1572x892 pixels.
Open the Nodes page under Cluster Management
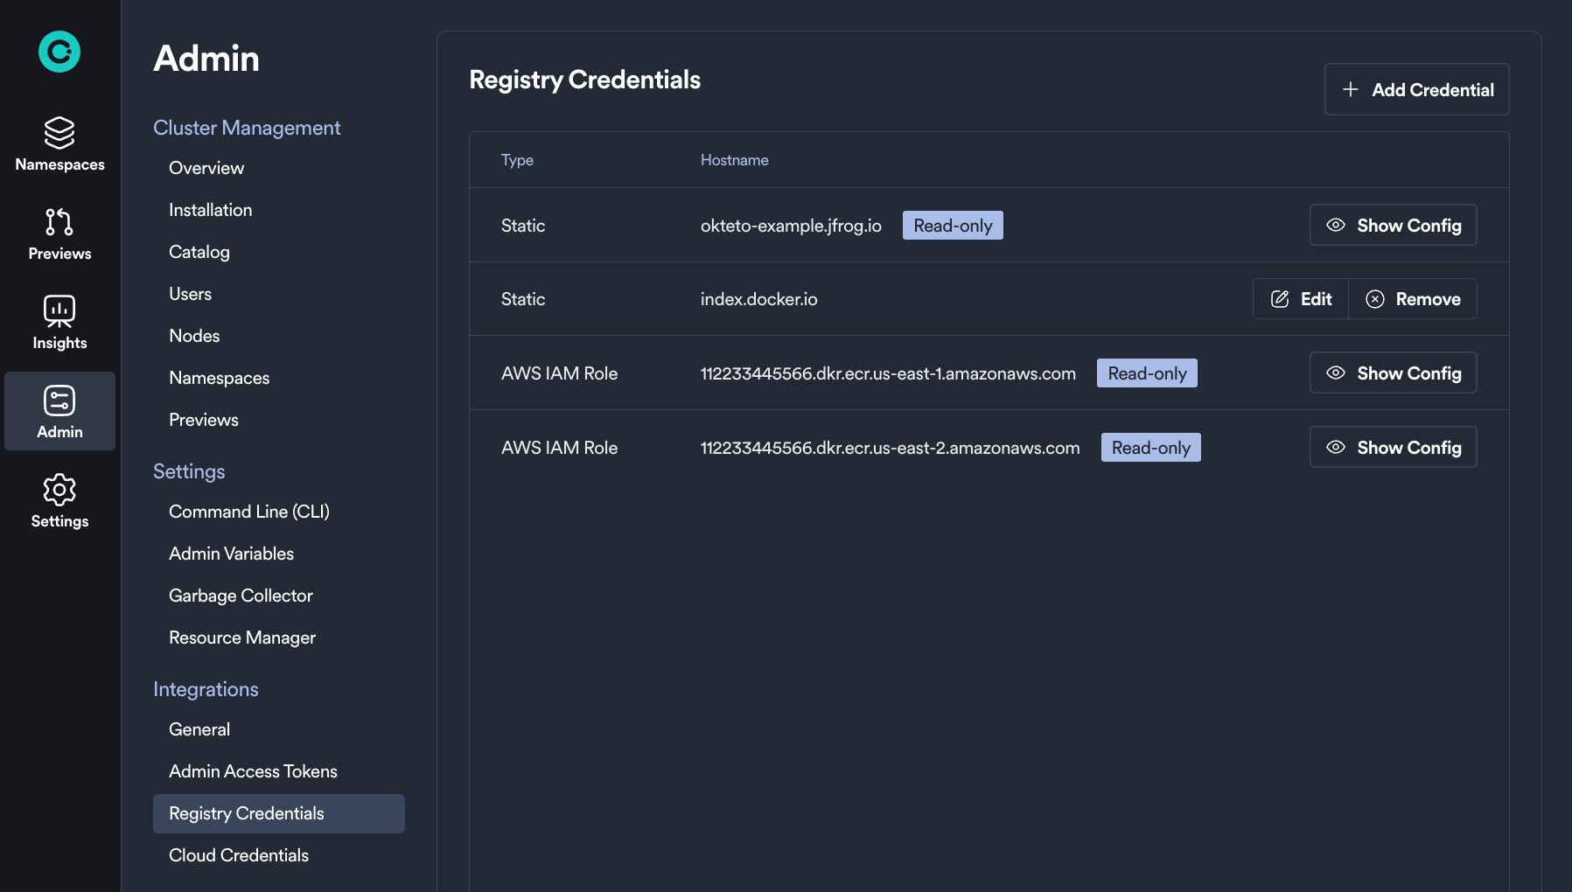(x=194, y=335)
